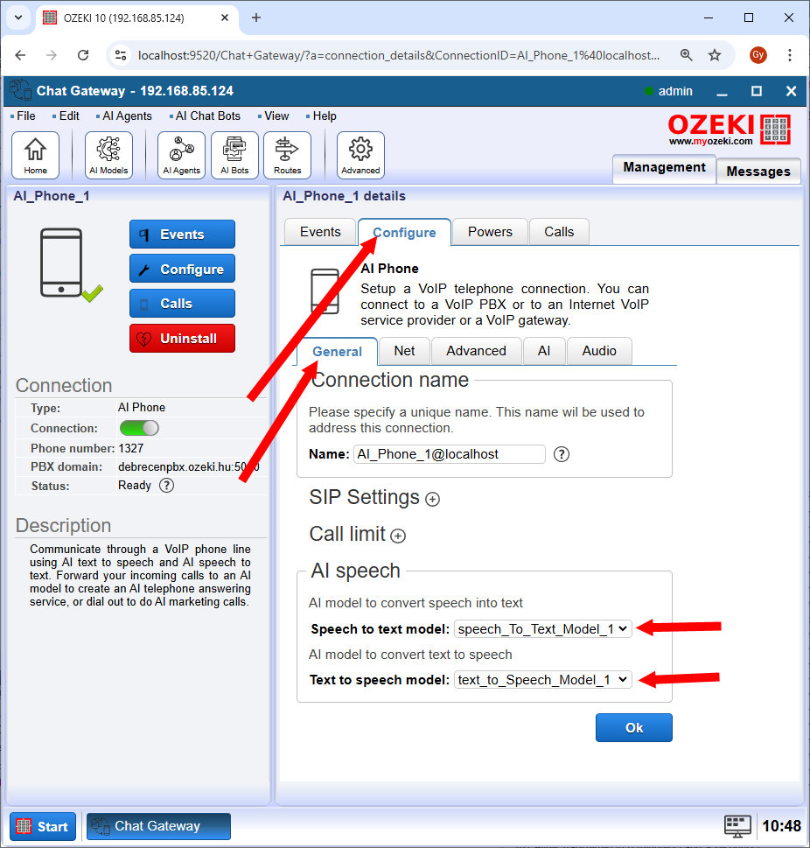View site information icon in address bar
Image resolution: width=810 pixels, height=848 pixels.
pyautogui.click(x=121, y=55)
